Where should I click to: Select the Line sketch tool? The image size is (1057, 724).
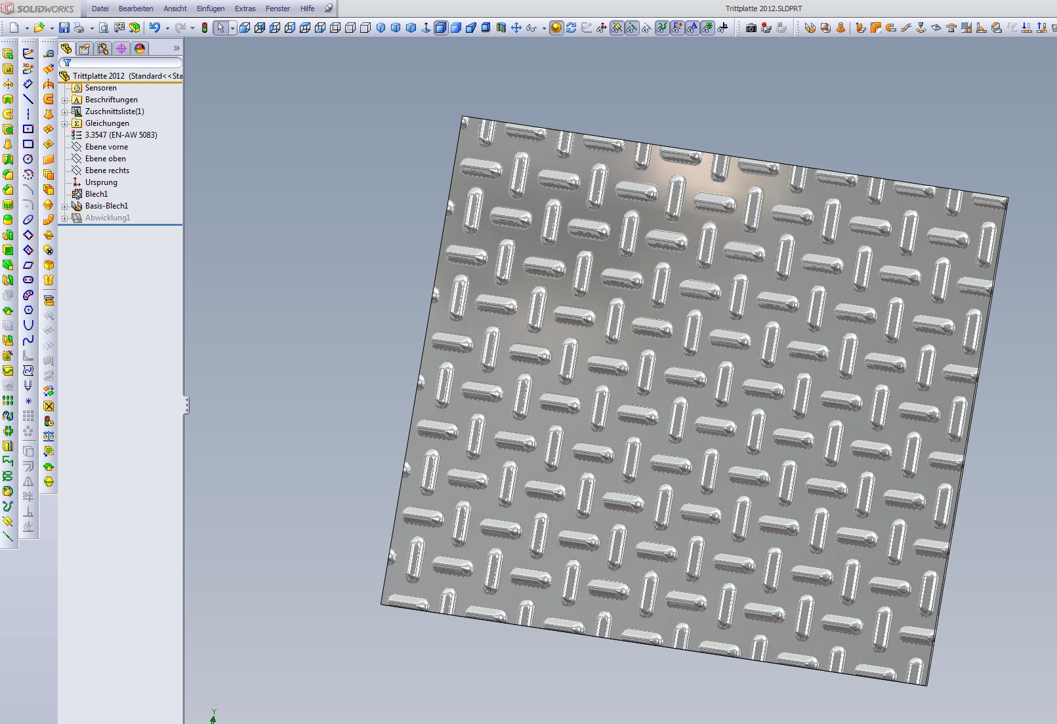coord(28,99)
